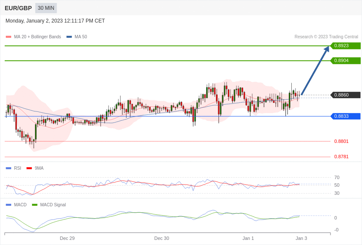Click the RSI 70 level axis label

tap(337, 177)
